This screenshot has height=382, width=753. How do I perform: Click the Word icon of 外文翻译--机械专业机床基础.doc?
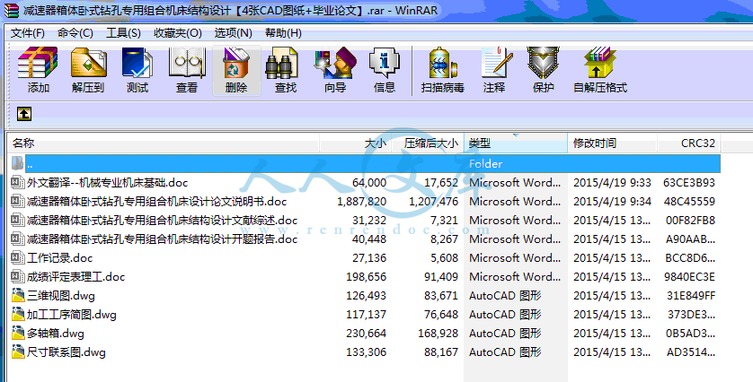pyautogui.click(x=18, y=182)
